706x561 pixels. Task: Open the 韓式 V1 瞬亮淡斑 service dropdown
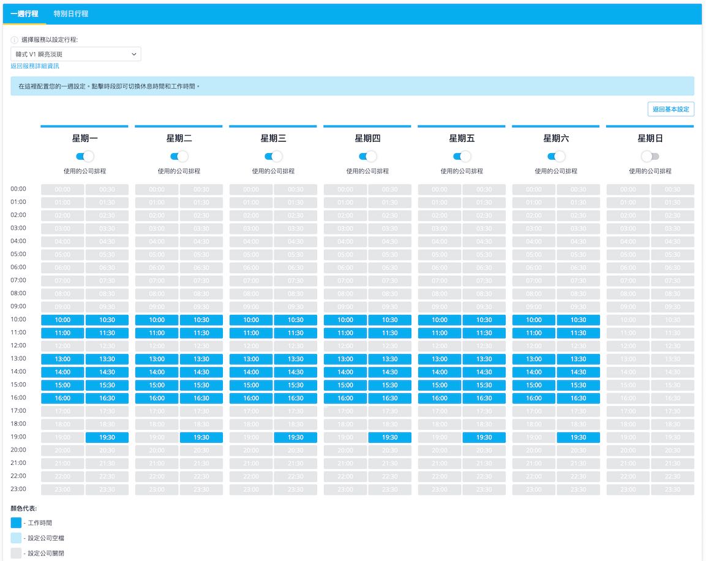(76, 54)
